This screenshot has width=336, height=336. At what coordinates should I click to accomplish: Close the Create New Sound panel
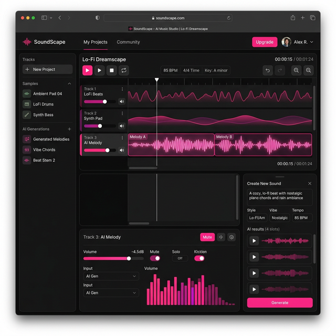(310, 183)
